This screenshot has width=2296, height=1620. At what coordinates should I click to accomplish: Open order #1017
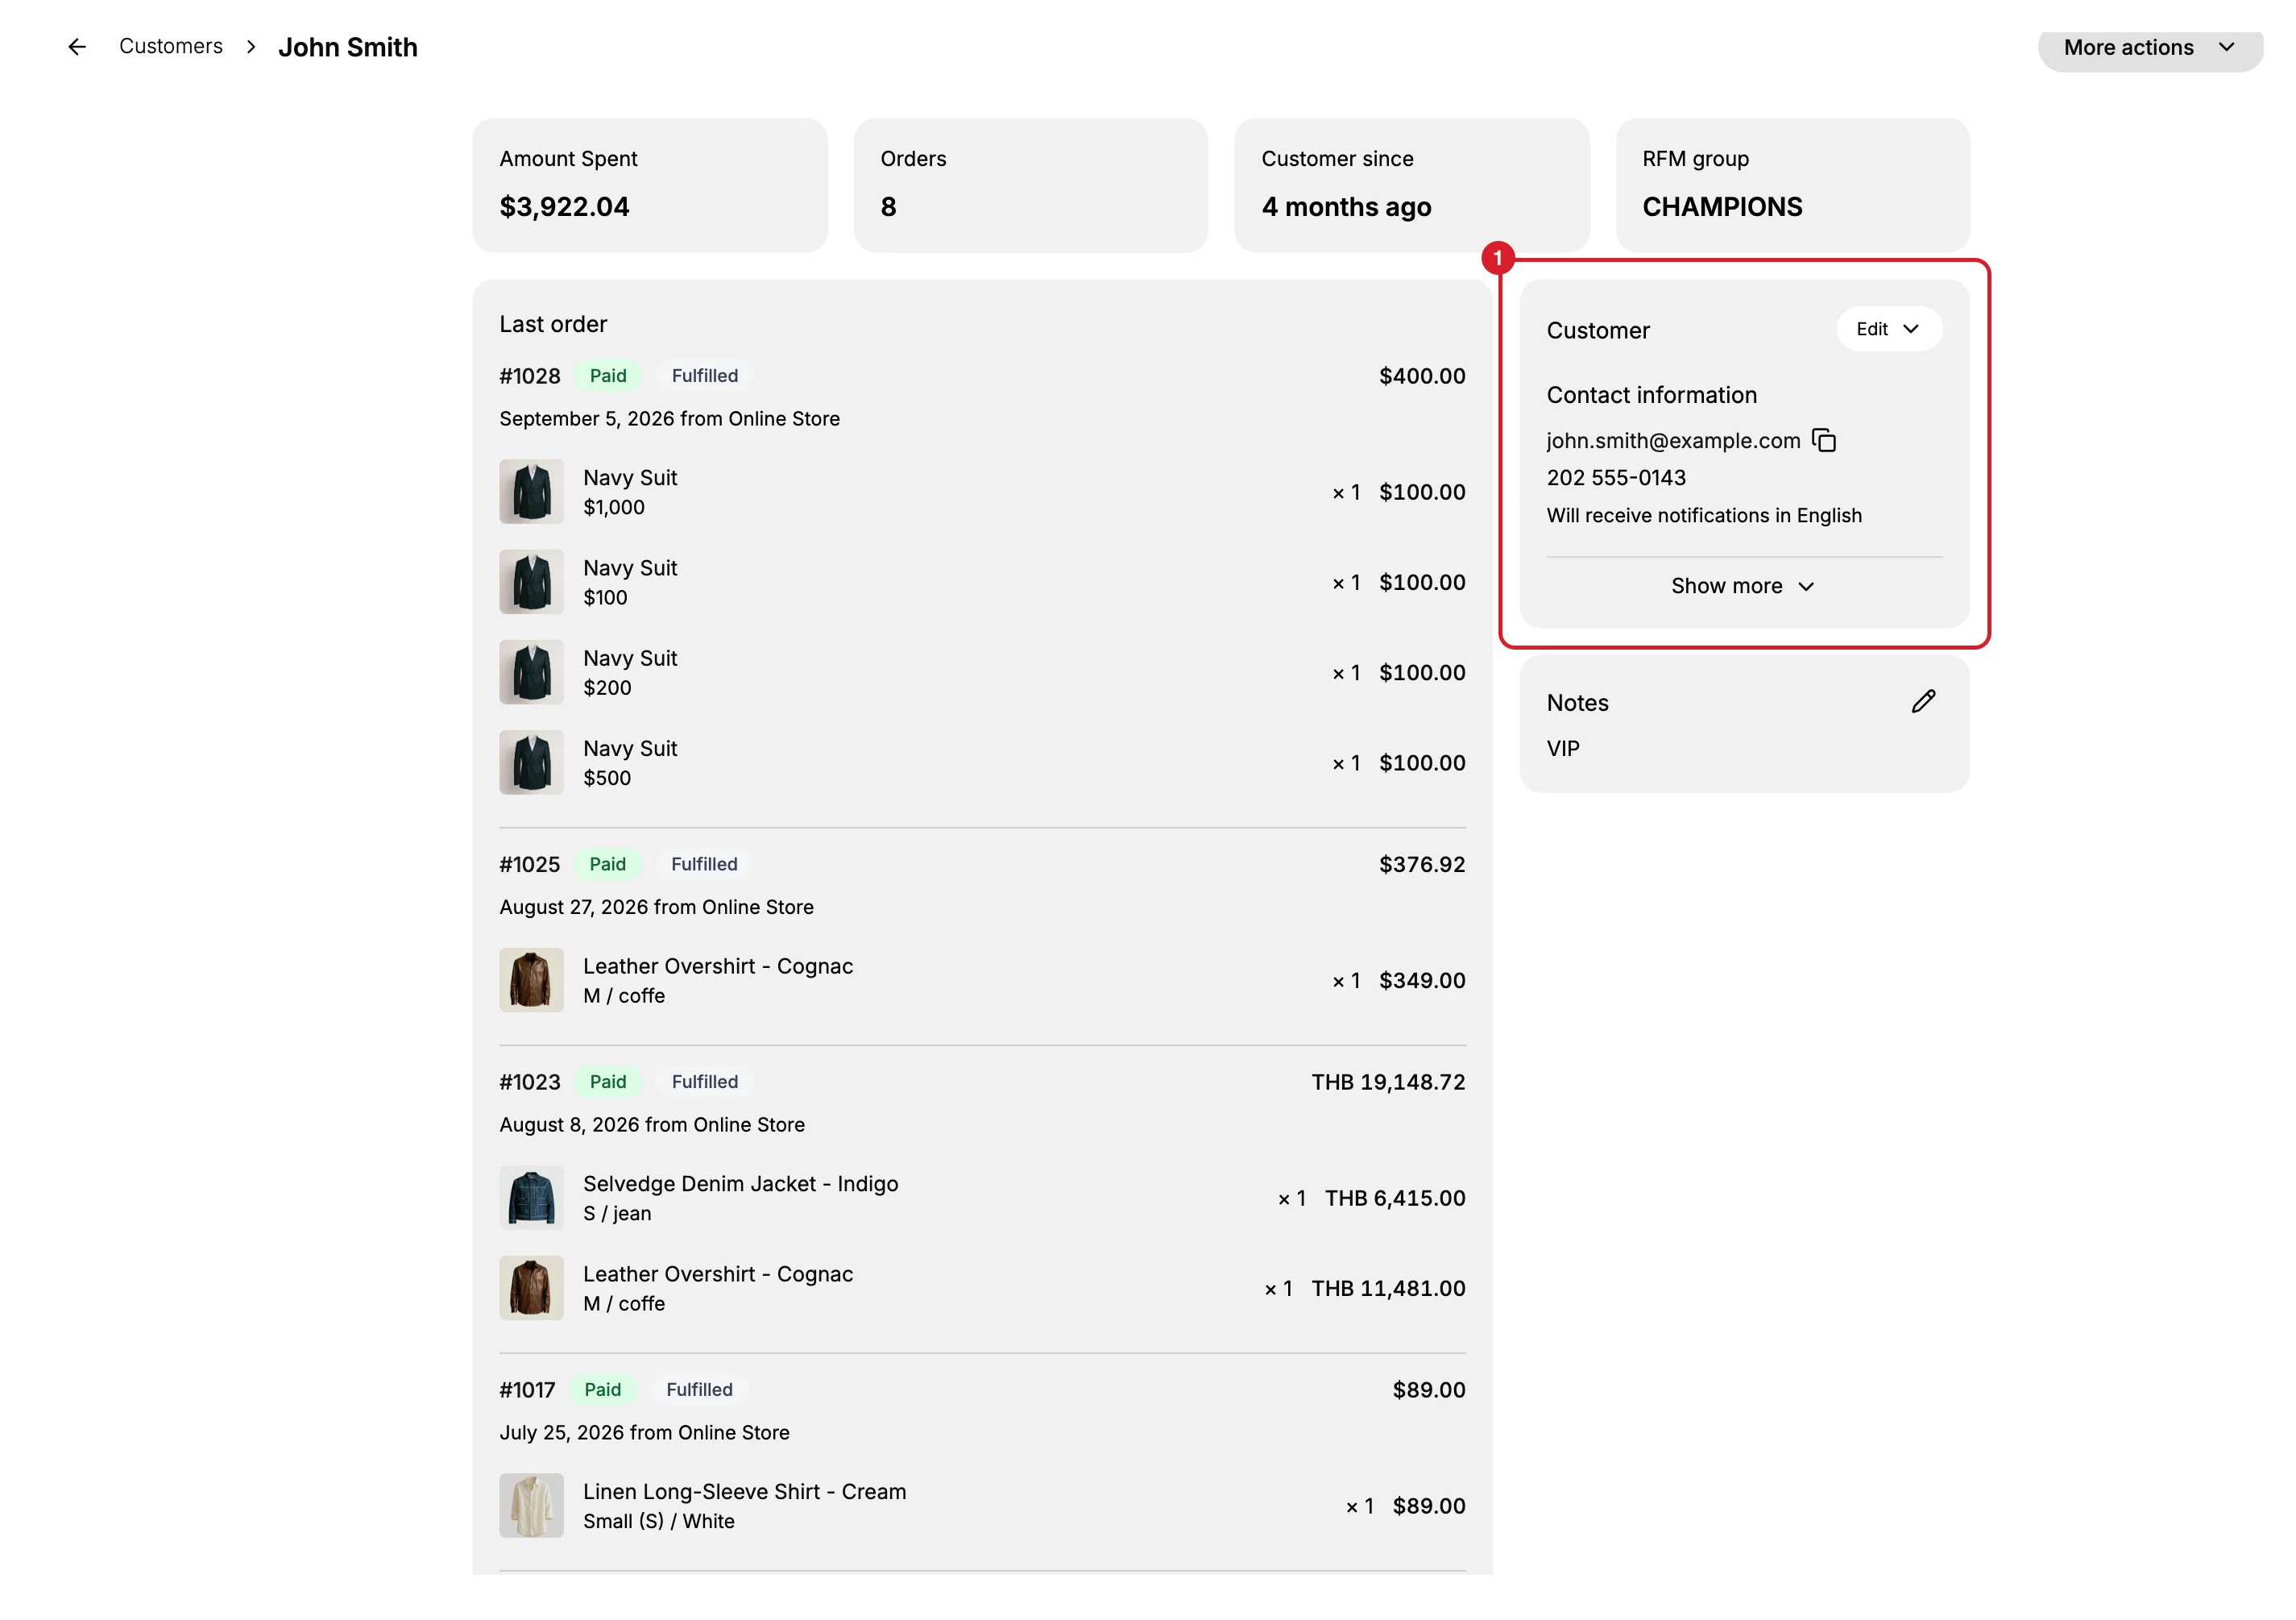pyautogui.click(x=527, y=1389)
